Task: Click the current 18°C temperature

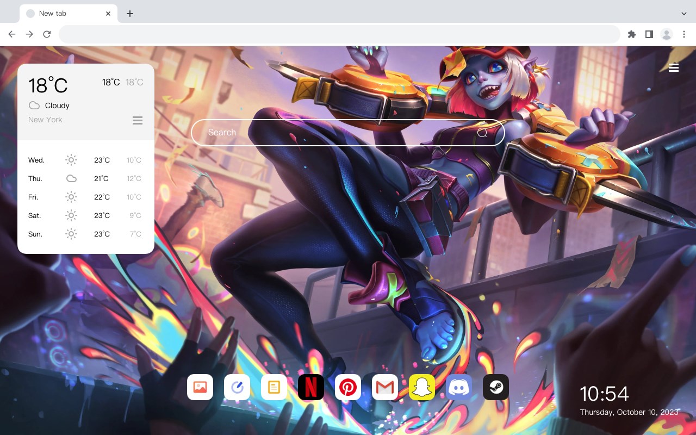Action: tap(48, 85)
